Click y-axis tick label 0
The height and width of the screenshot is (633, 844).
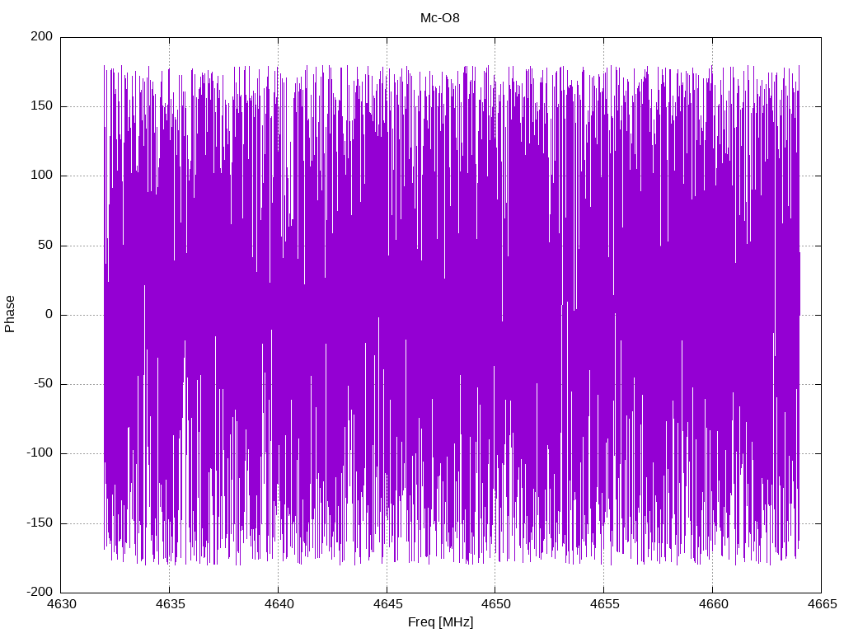(x=49, y=315)
